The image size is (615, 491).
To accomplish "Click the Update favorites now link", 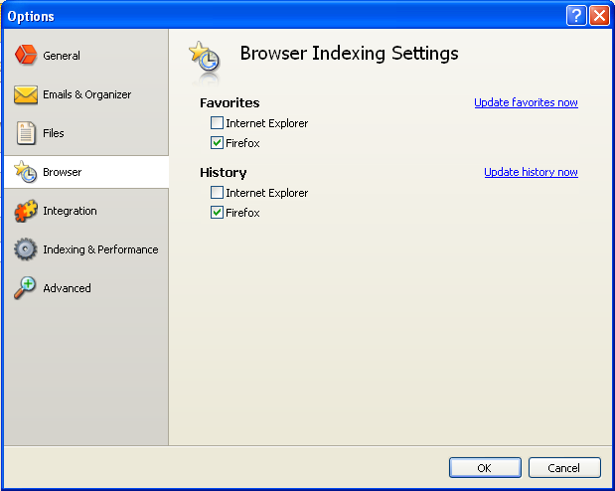I will [526, 102].
